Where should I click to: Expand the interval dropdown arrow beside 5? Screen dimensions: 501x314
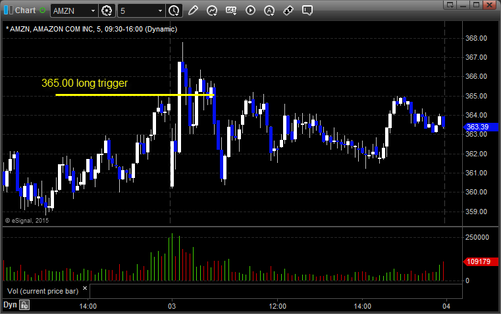point(161,11)
